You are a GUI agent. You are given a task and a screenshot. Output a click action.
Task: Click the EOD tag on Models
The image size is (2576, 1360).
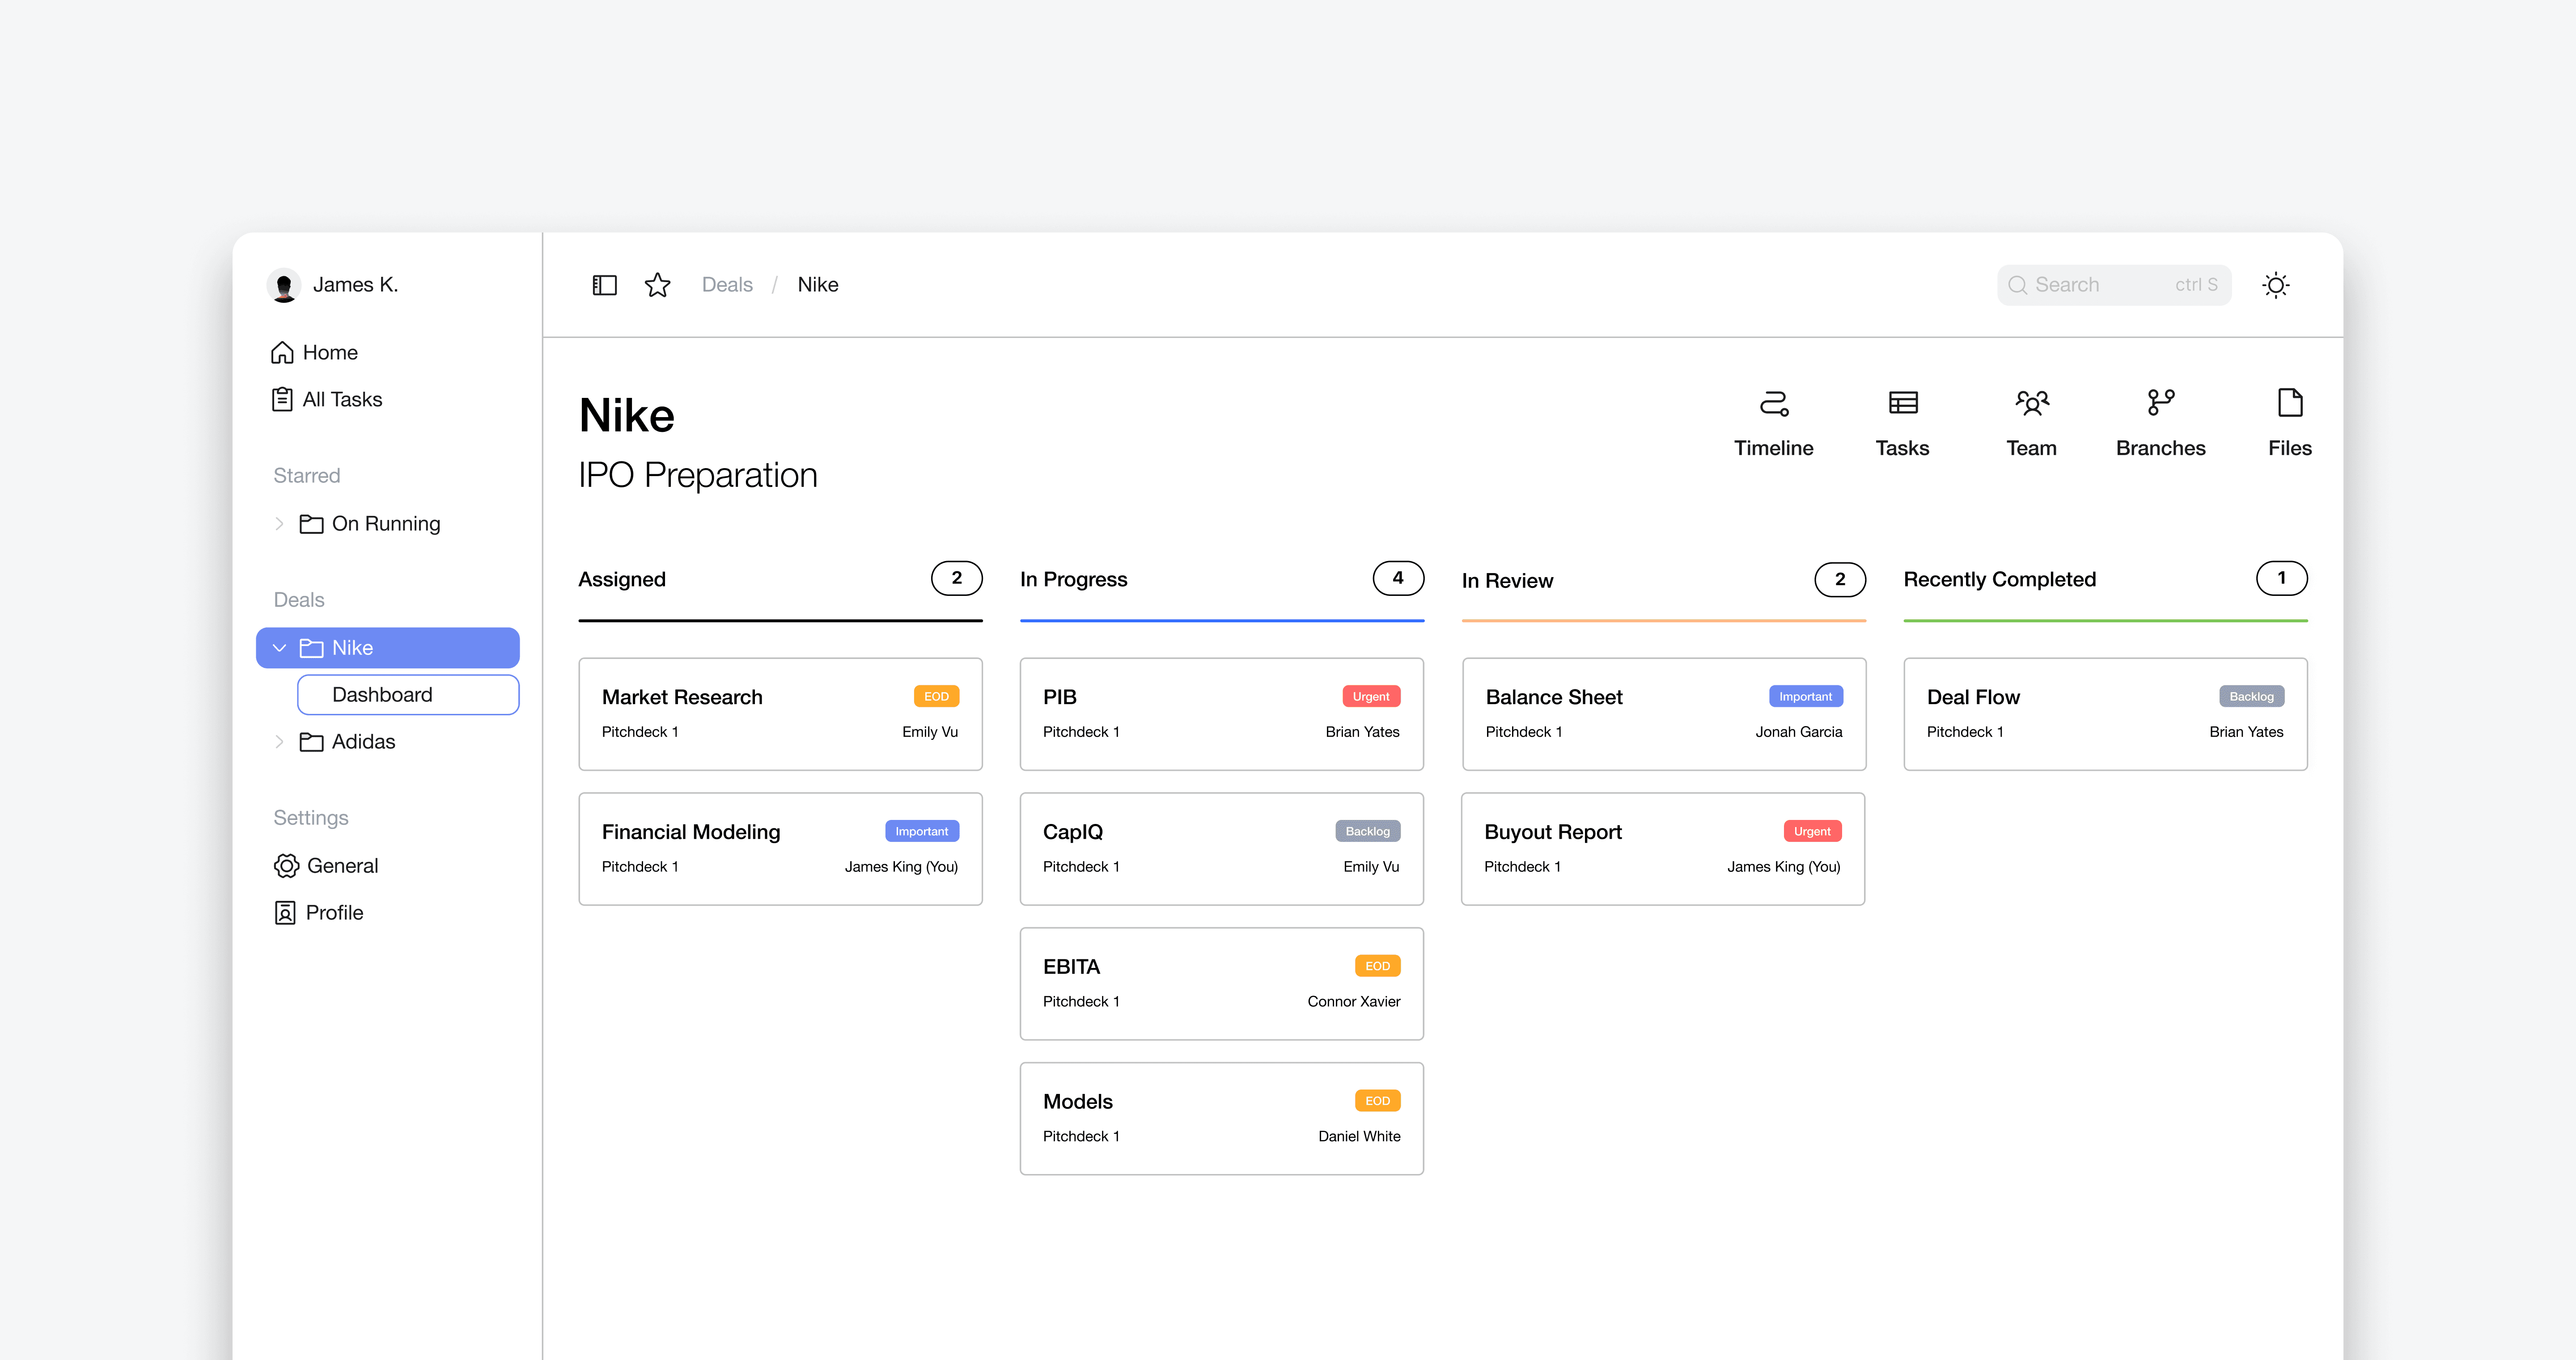coord(1377,1102)
